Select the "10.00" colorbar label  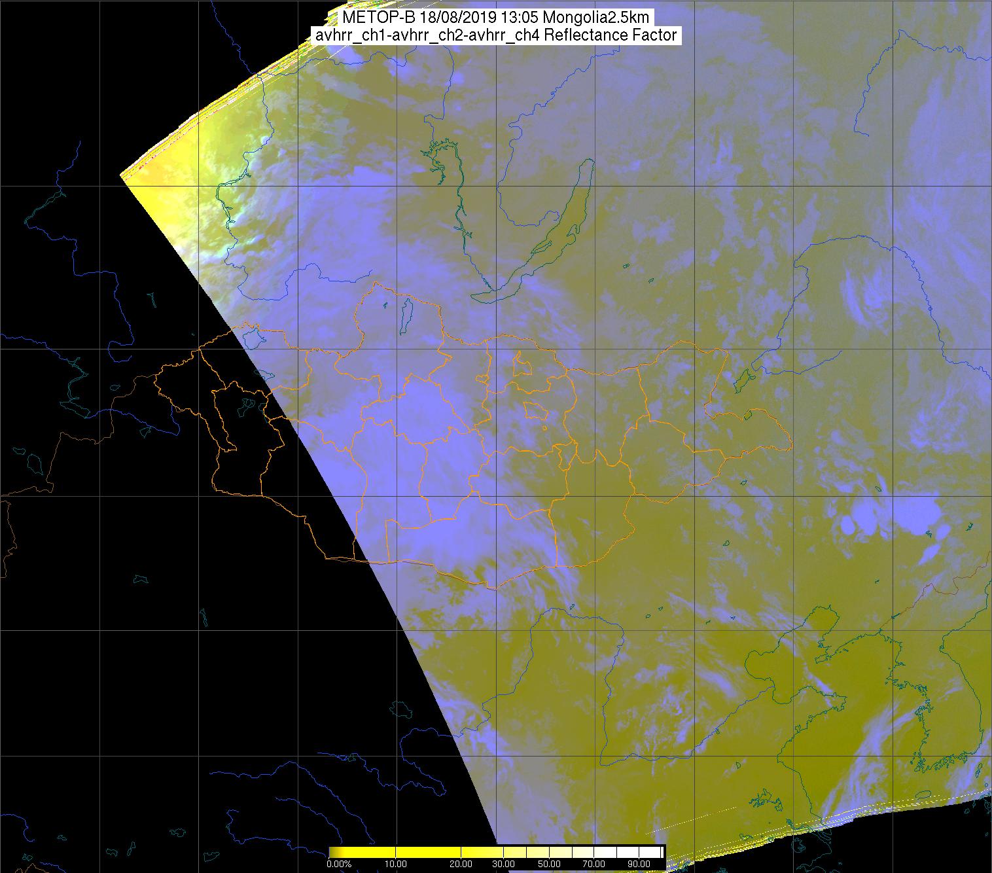point(397,865)
